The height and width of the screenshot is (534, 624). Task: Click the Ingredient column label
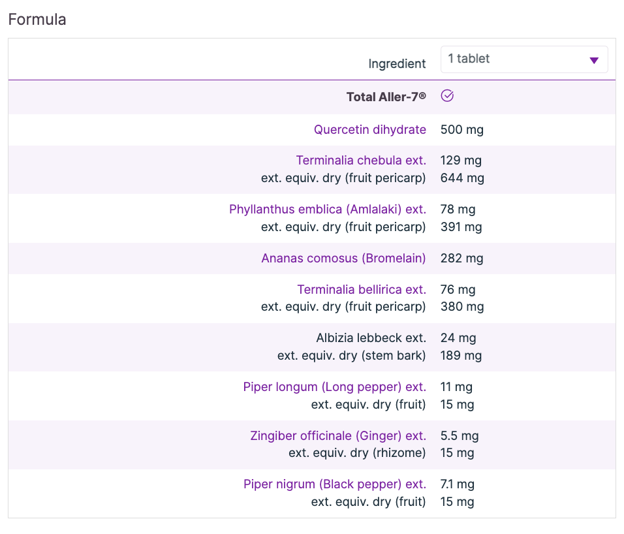[x=397, y=64]
